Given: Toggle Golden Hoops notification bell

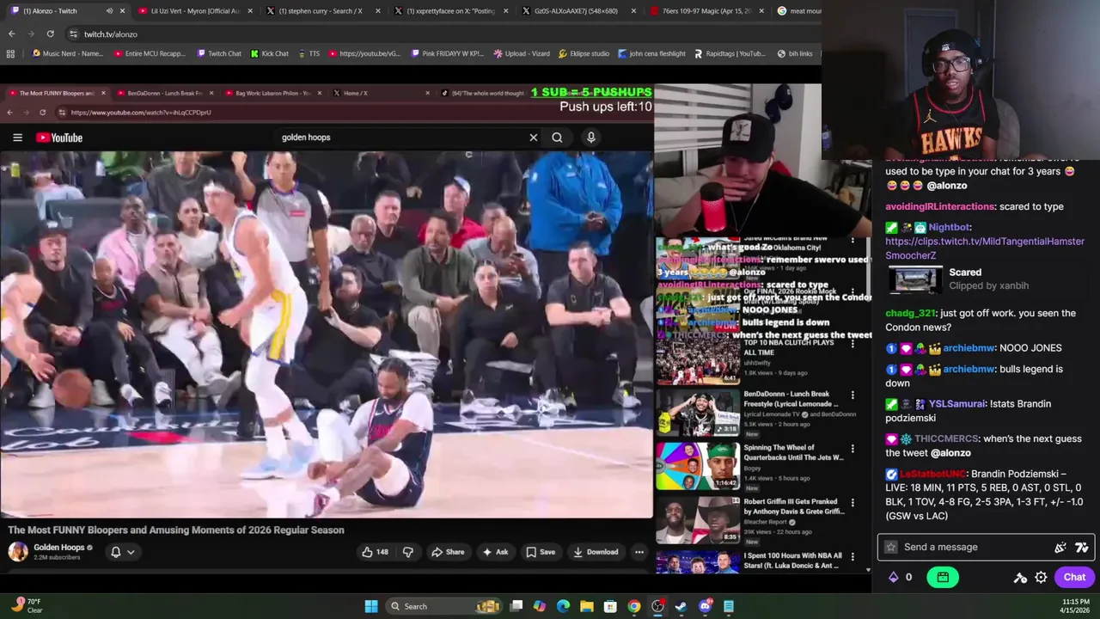Looking at the screenshot, I should pyautogui.click(x=115, y=552).
